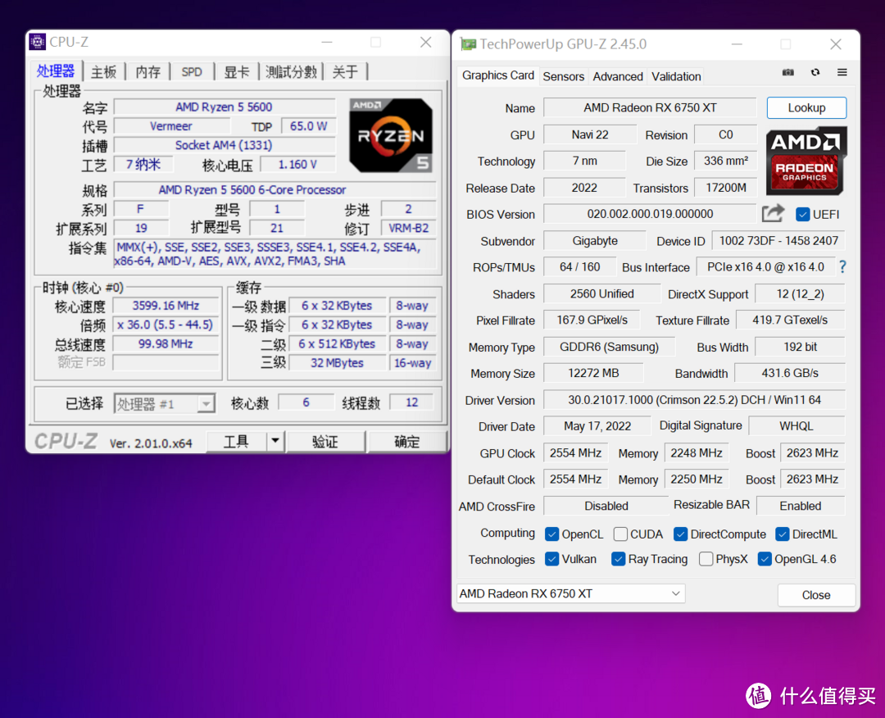This screenshot has width=885, height=718.
Task: Open the GPU selection dropdown in GPU-Z
Action: click(x=570, y=593)
